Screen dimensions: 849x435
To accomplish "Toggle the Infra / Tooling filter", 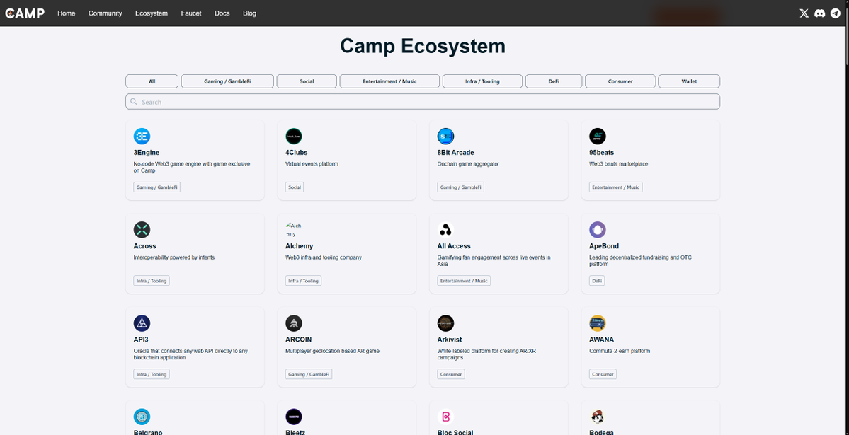I will [x=482, y=81].
